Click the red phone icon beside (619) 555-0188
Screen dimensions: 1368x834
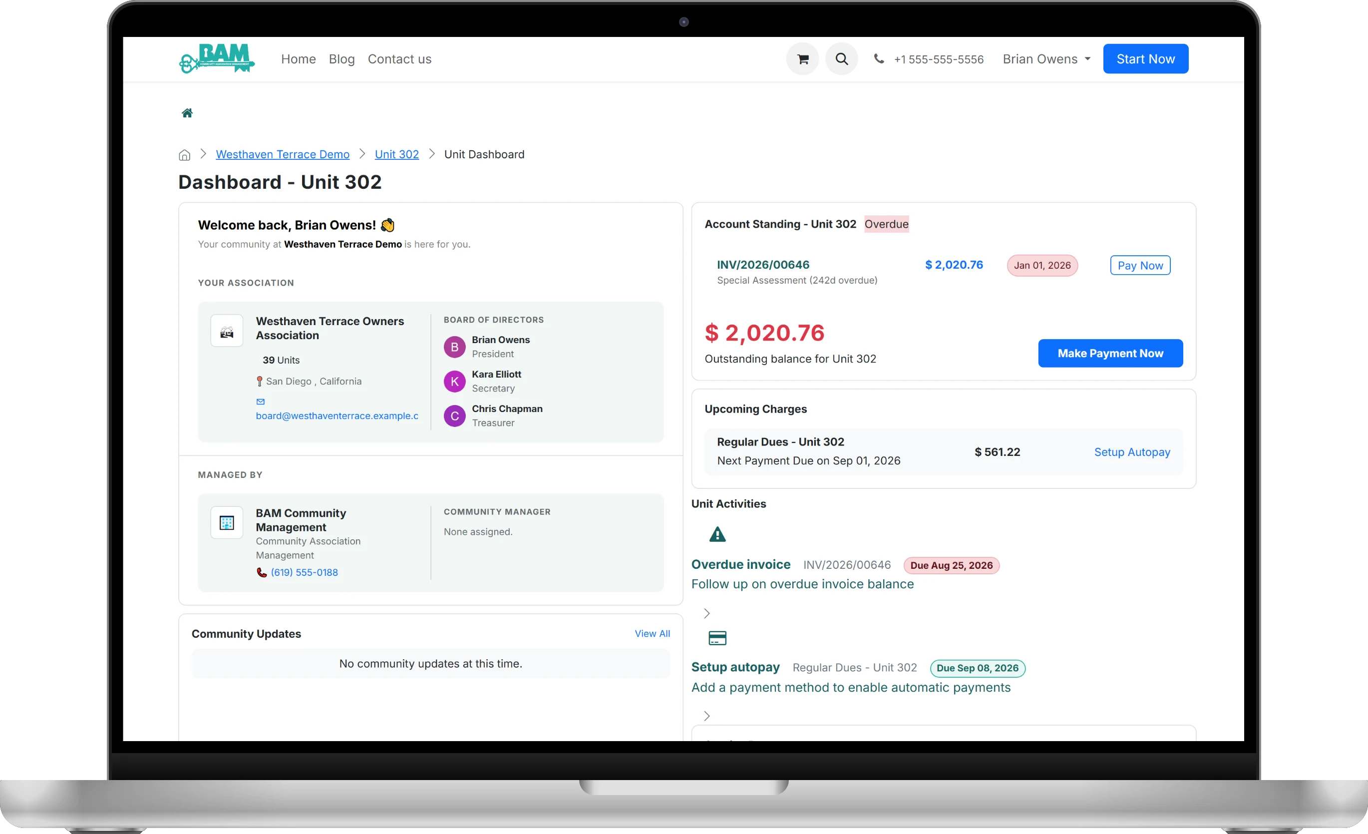[x=262, y=572]
